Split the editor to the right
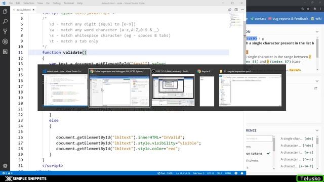Screen dimensions: 324x182 236,10
